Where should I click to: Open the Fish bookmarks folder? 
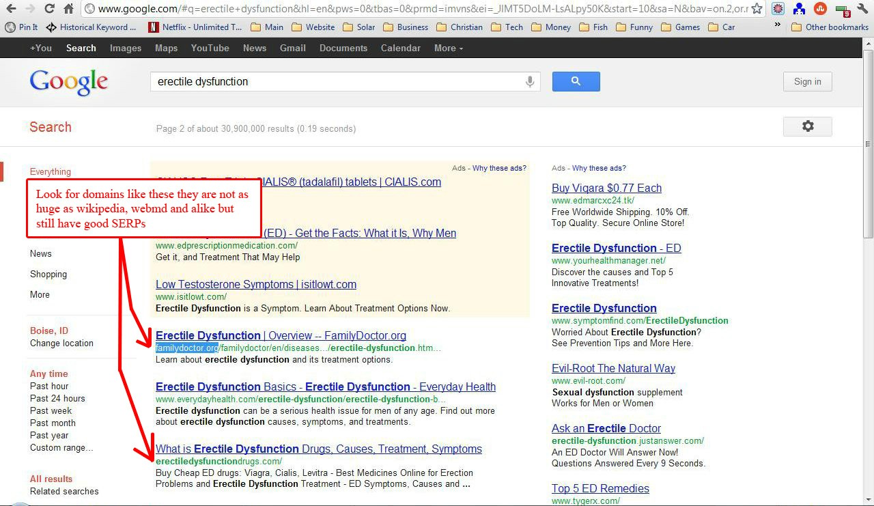[593, 27]
